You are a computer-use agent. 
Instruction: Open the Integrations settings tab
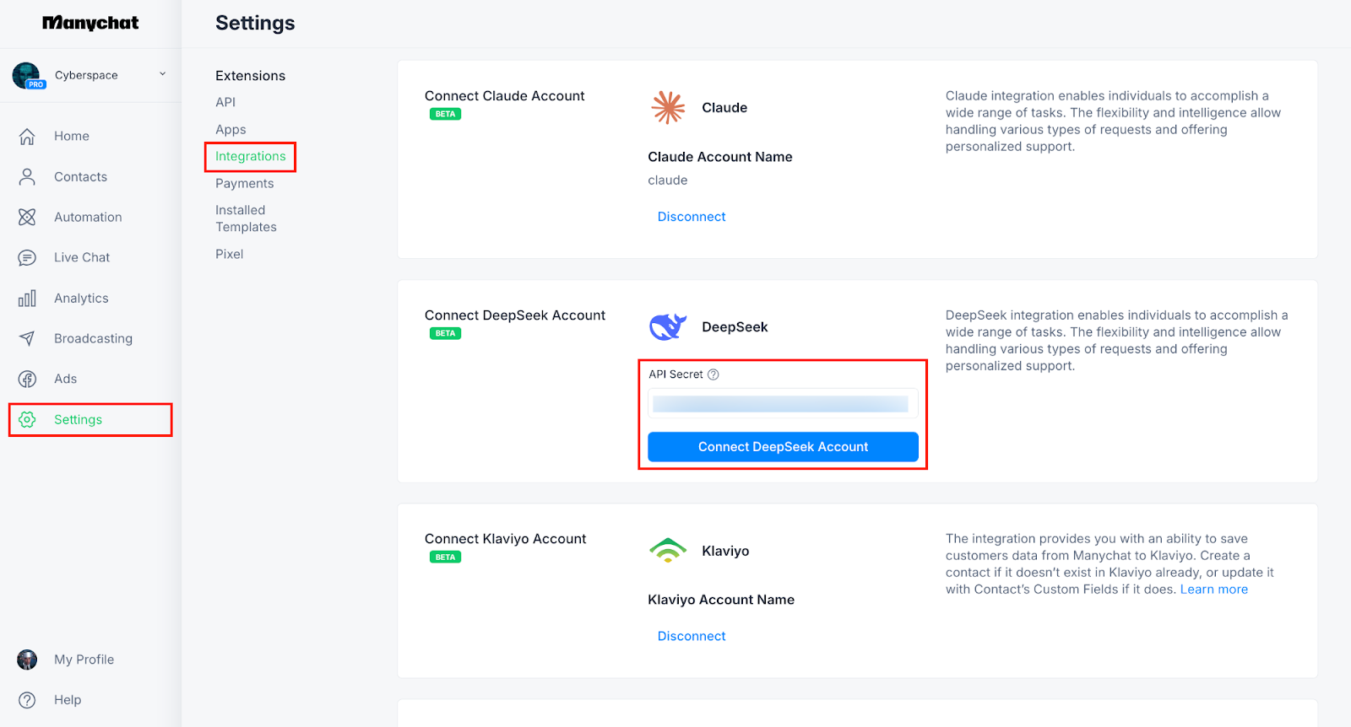[x=250, y=156]
